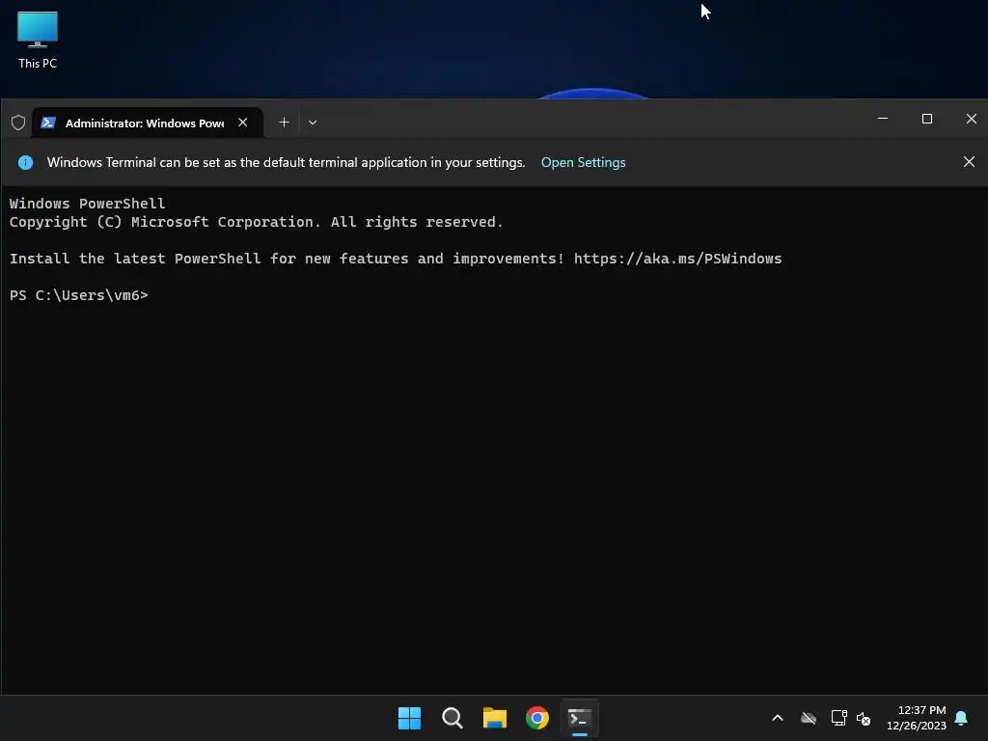Click the Copyright Microsoft Corporation line

tap(256, 222)
